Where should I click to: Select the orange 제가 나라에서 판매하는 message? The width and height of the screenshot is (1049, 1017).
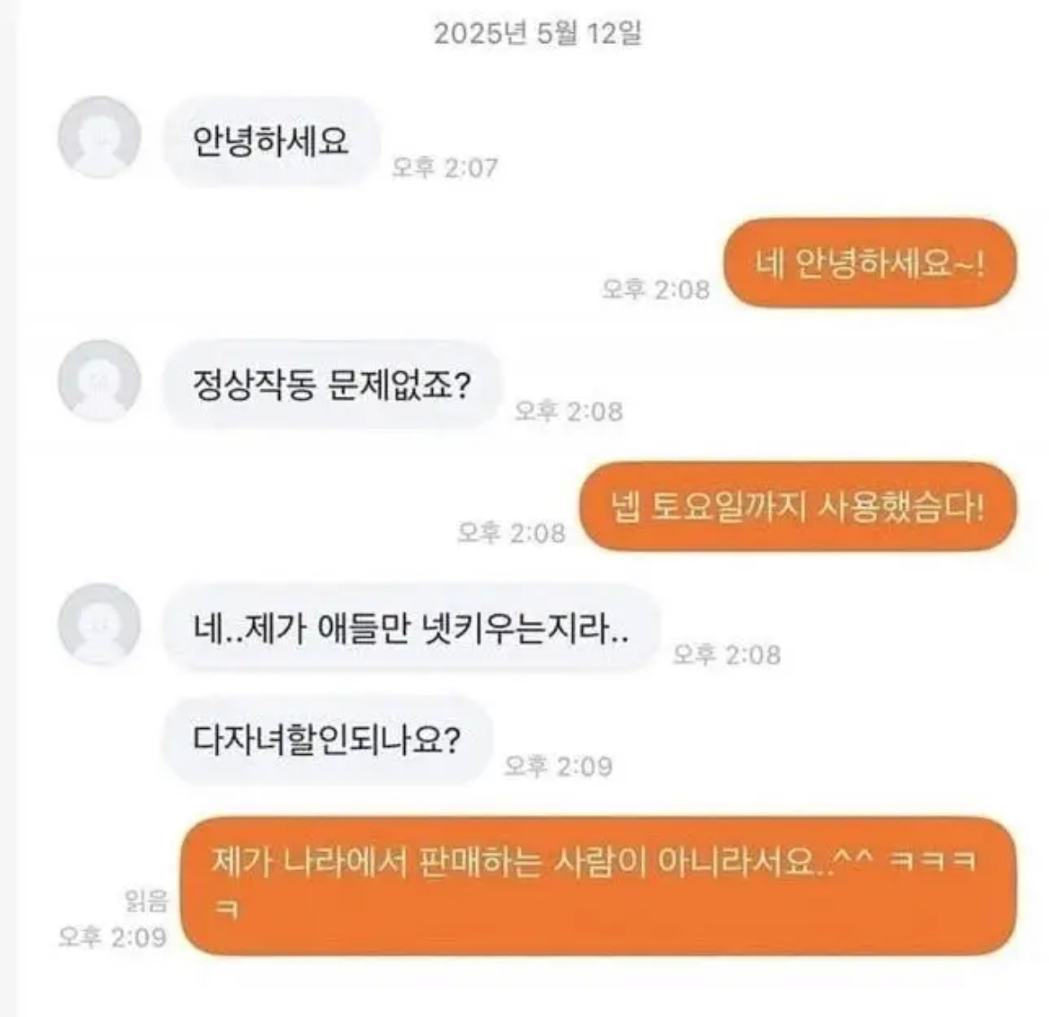click(599, 886)
